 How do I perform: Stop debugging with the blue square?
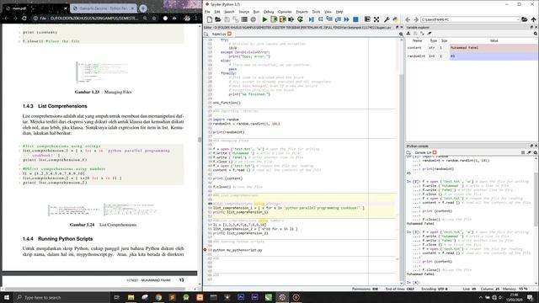tap(355, 19)
